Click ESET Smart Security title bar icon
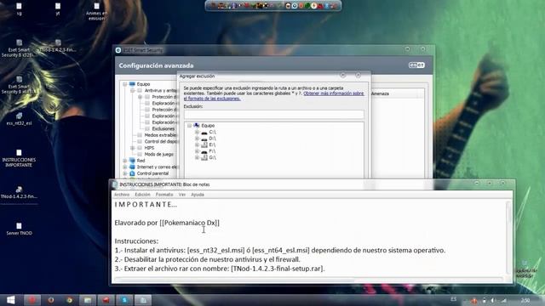The image size is (545, 306). point(118,50)
